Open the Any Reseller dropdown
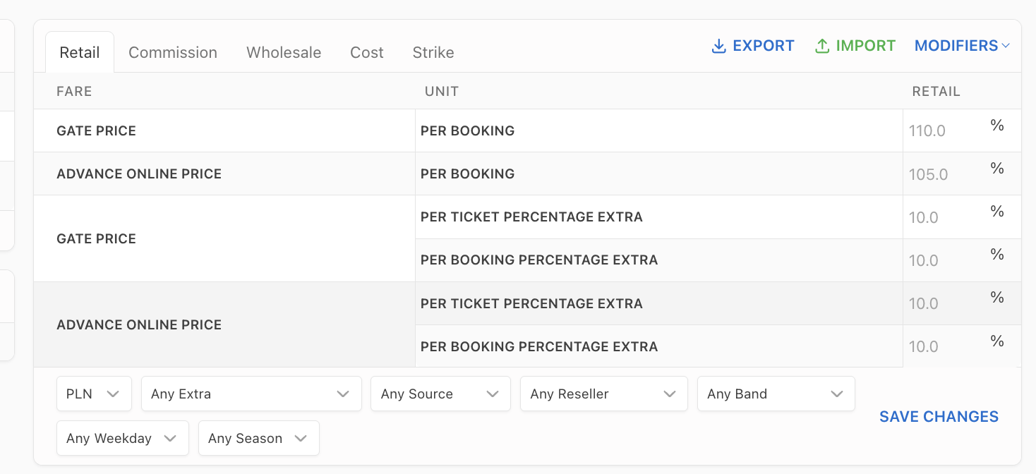1036x474 pixels. pyautogui.click(x=603, y=394)
